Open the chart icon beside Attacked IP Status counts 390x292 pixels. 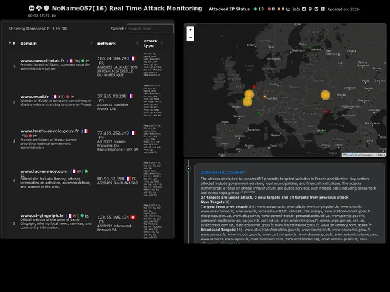point(288,9)
